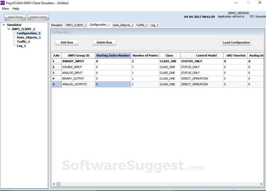Viewport: 266px width, 191px height.
Task: Switch to the Log_1 tab
Action: click(x=154, y=25)
